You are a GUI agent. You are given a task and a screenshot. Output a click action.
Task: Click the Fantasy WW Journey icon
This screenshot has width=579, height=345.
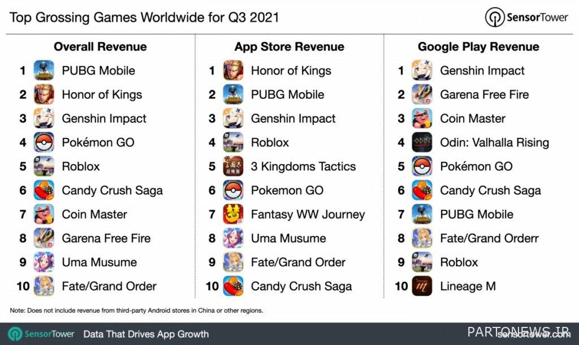[x=233, y=214]
